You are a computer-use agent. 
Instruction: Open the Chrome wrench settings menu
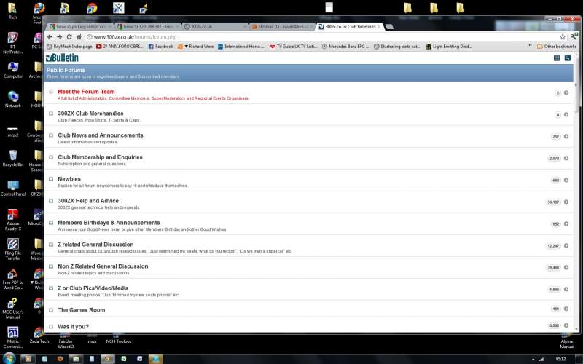point(574,36)
